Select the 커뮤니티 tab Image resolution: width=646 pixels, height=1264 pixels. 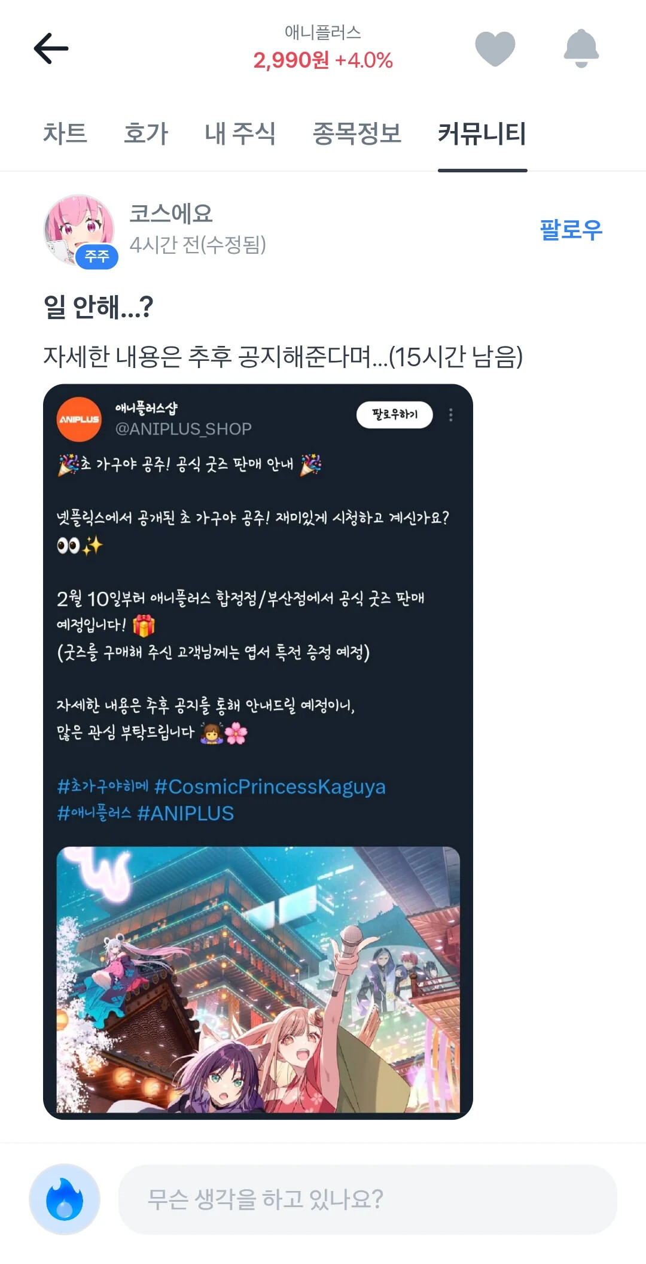pos(482,133)
